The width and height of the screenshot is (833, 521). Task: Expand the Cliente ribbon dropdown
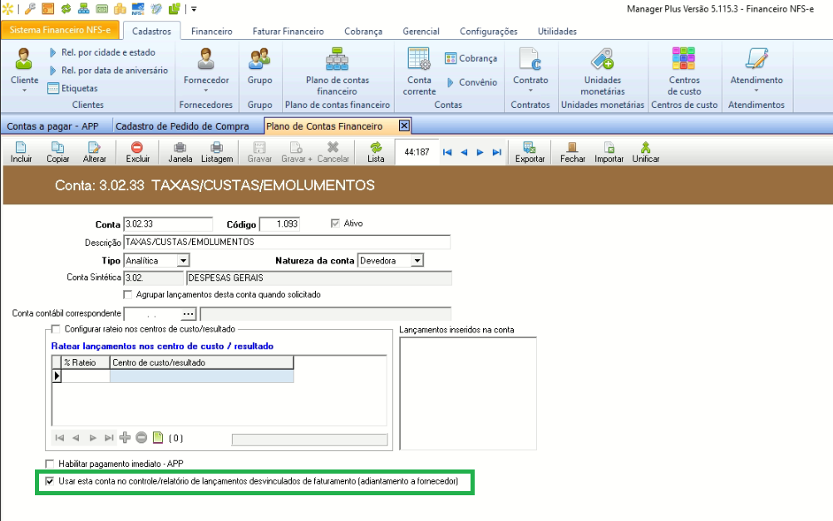coord(24,90)
